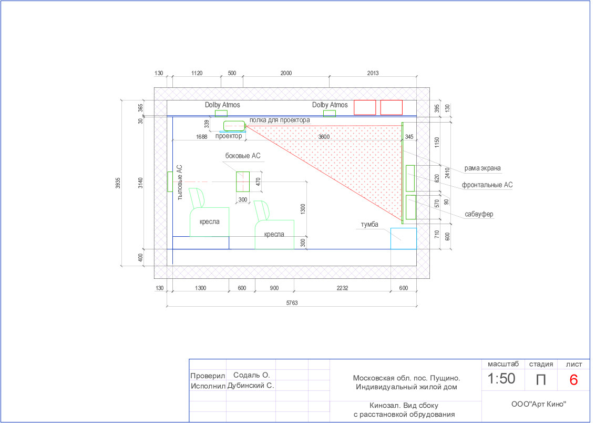Image resolution: width=606 pixels, height=423 pixels.
Task: Click the "рама экрана" annotation
Action: pos(482,168)
